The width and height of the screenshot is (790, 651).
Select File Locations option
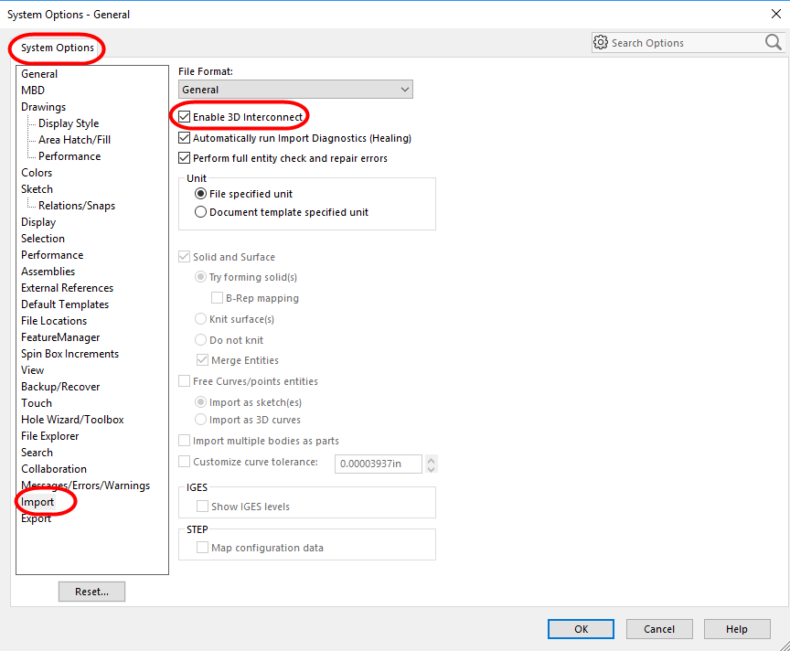point(54,321)
